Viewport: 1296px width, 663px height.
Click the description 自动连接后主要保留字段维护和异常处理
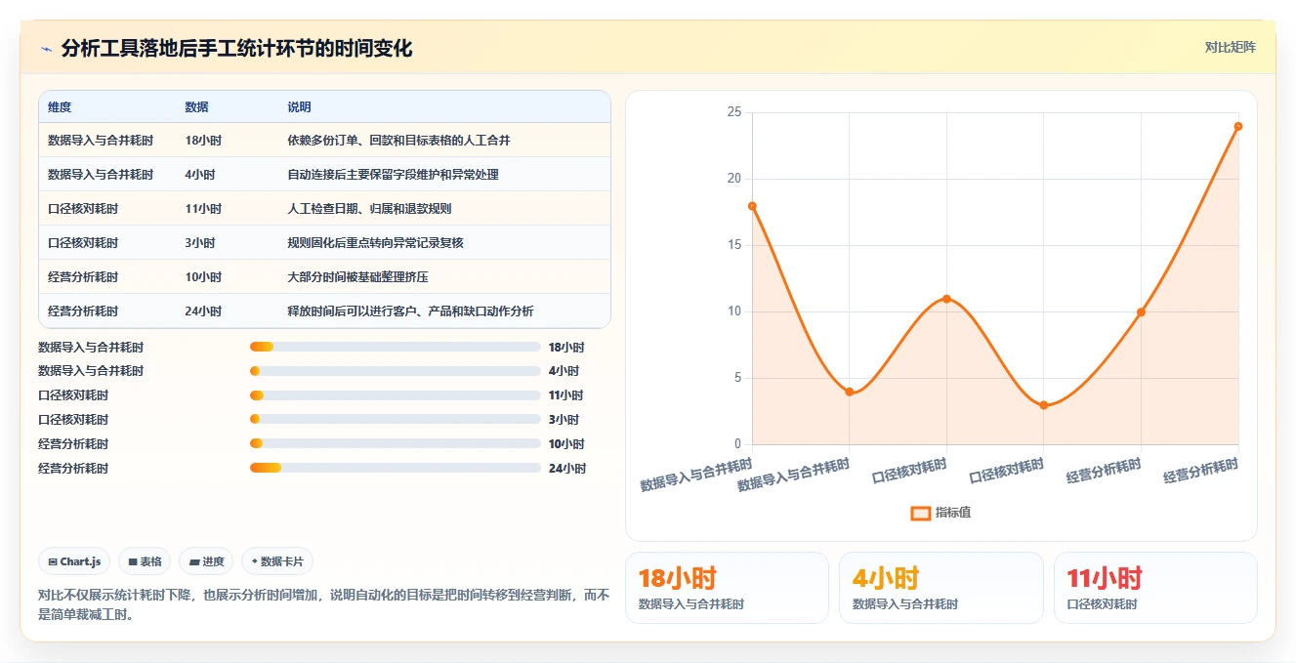pyautogui.click(x=393, y=175)
